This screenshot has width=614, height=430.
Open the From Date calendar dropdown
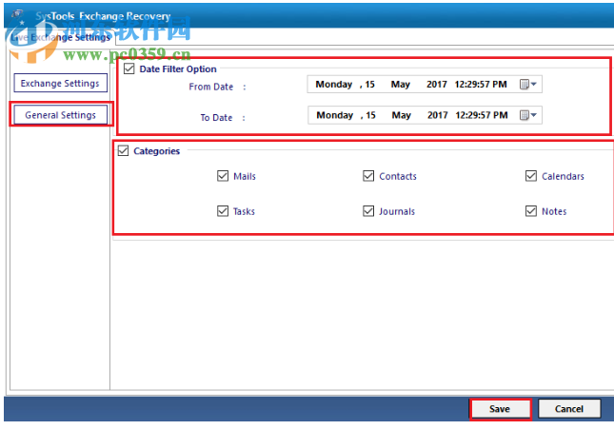[528, 84]
